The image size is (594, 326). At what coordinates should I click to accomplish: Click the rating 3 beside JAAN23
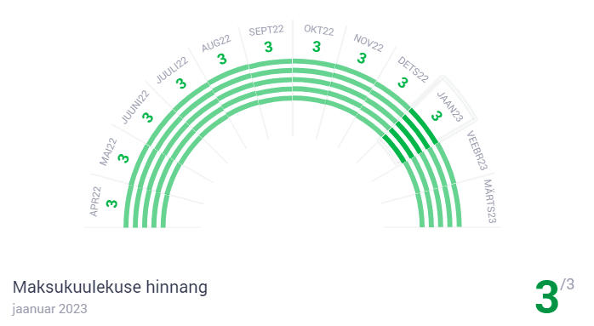(437, 116)
